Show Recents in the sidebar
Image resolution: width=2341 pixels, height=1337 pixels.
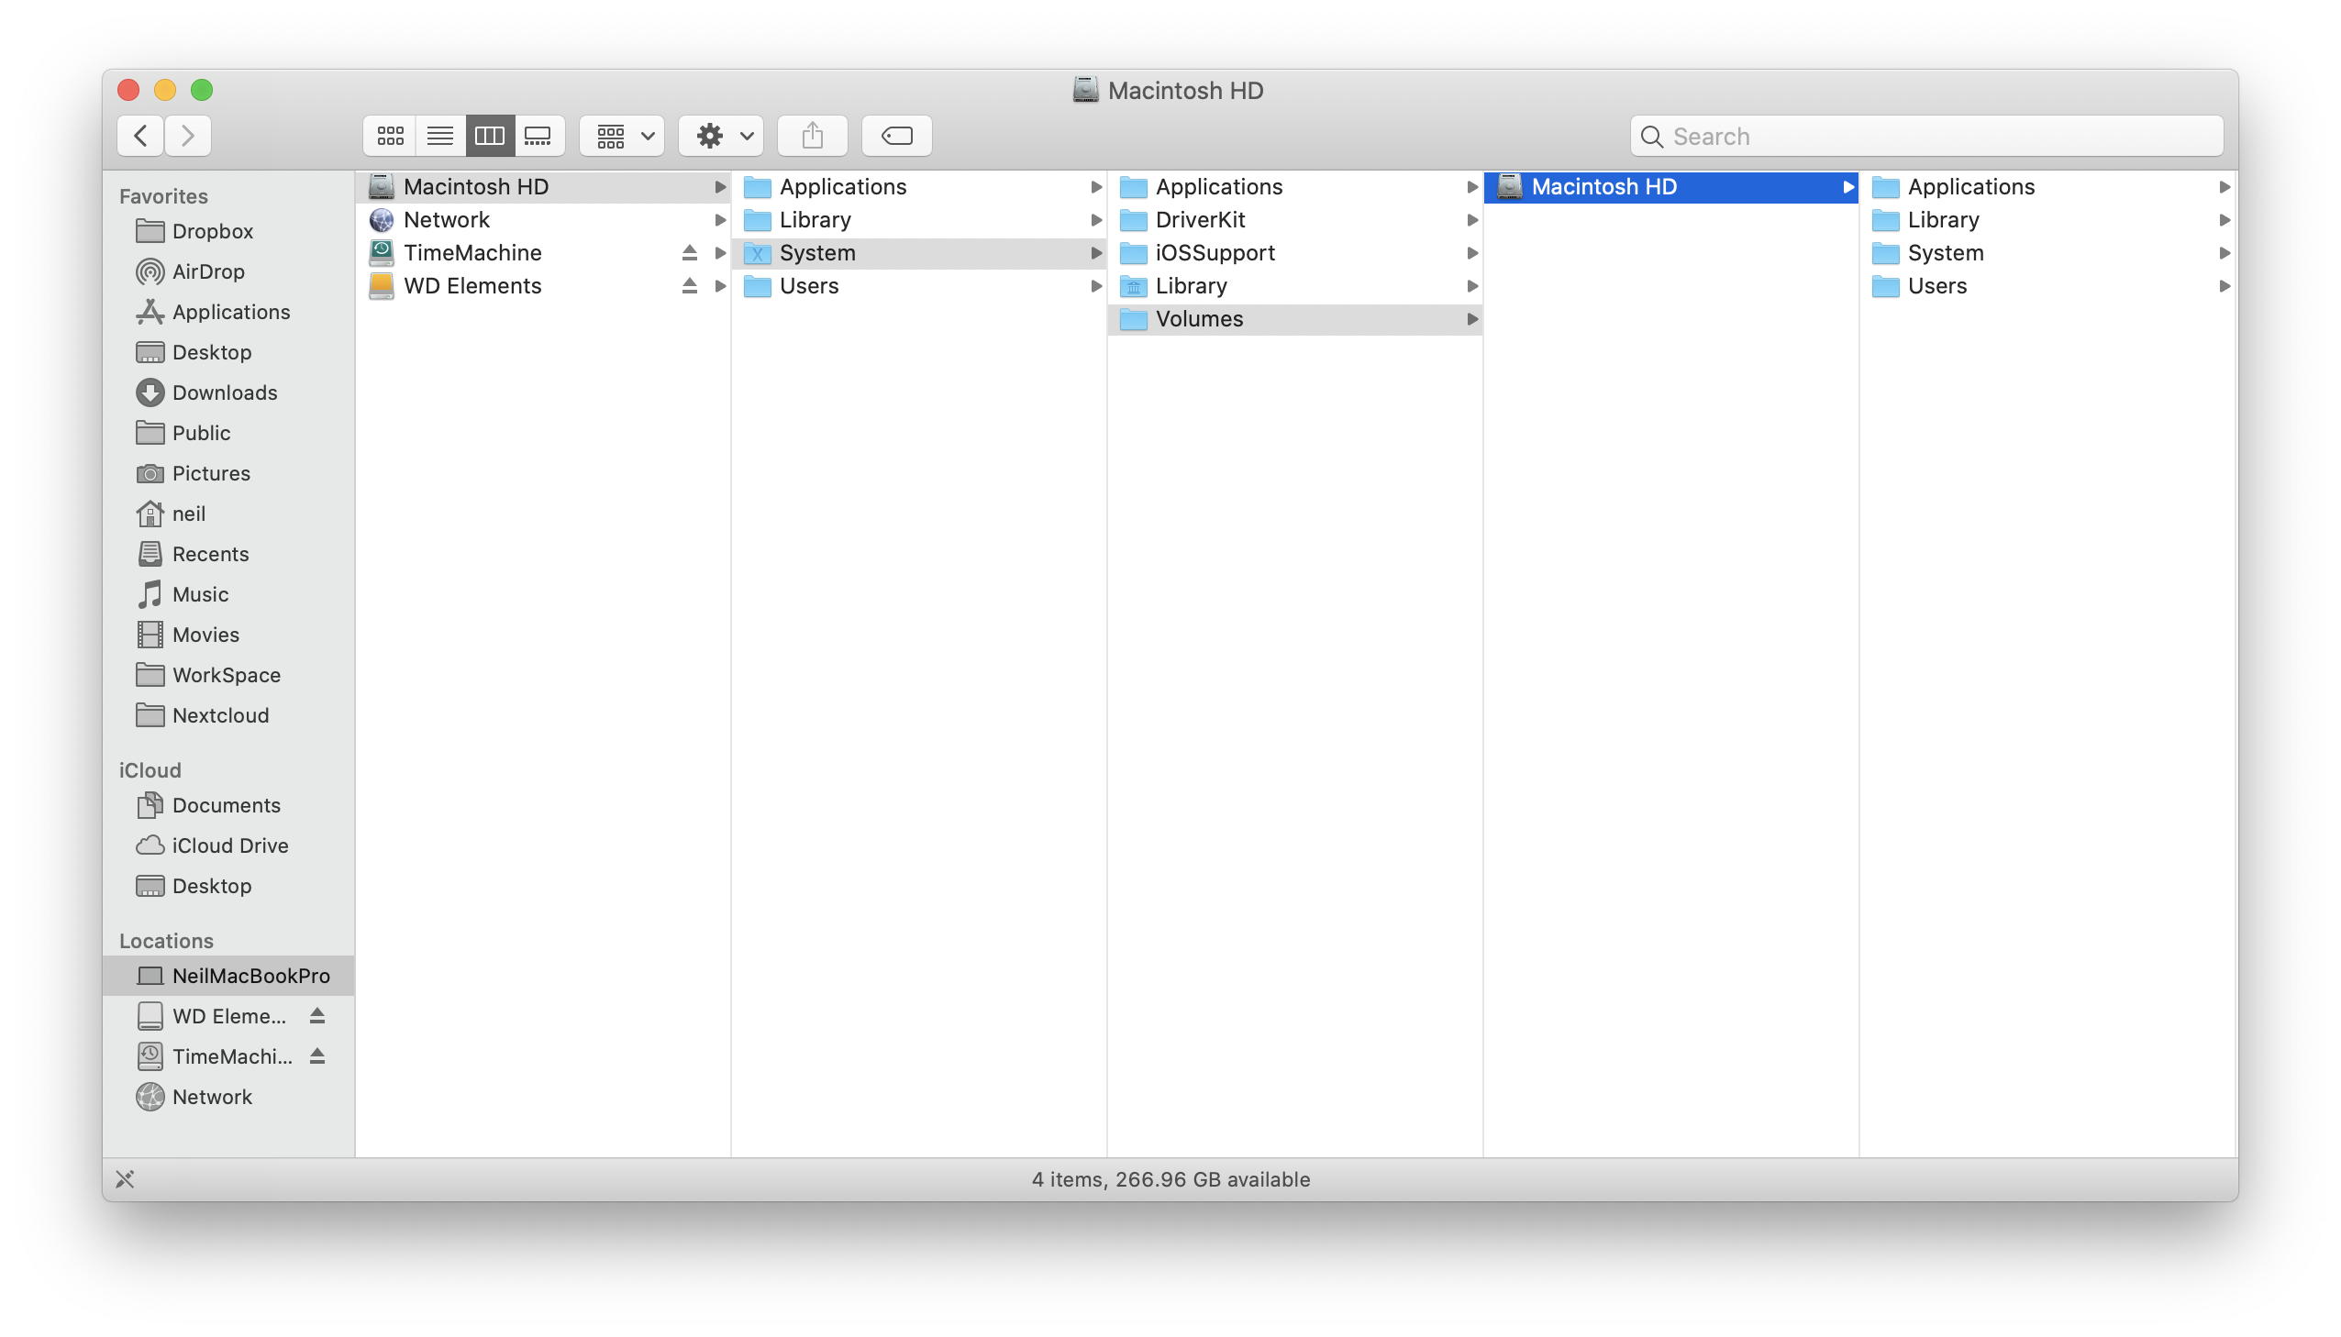click(x=228, y=554)
